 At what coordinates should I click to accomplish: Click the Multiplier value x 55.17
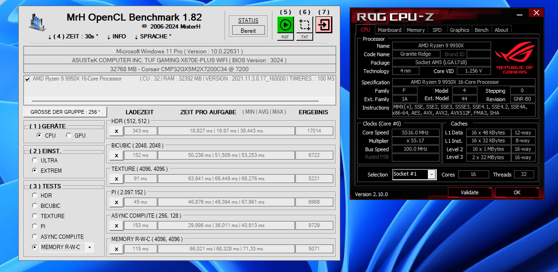[416, 141]
